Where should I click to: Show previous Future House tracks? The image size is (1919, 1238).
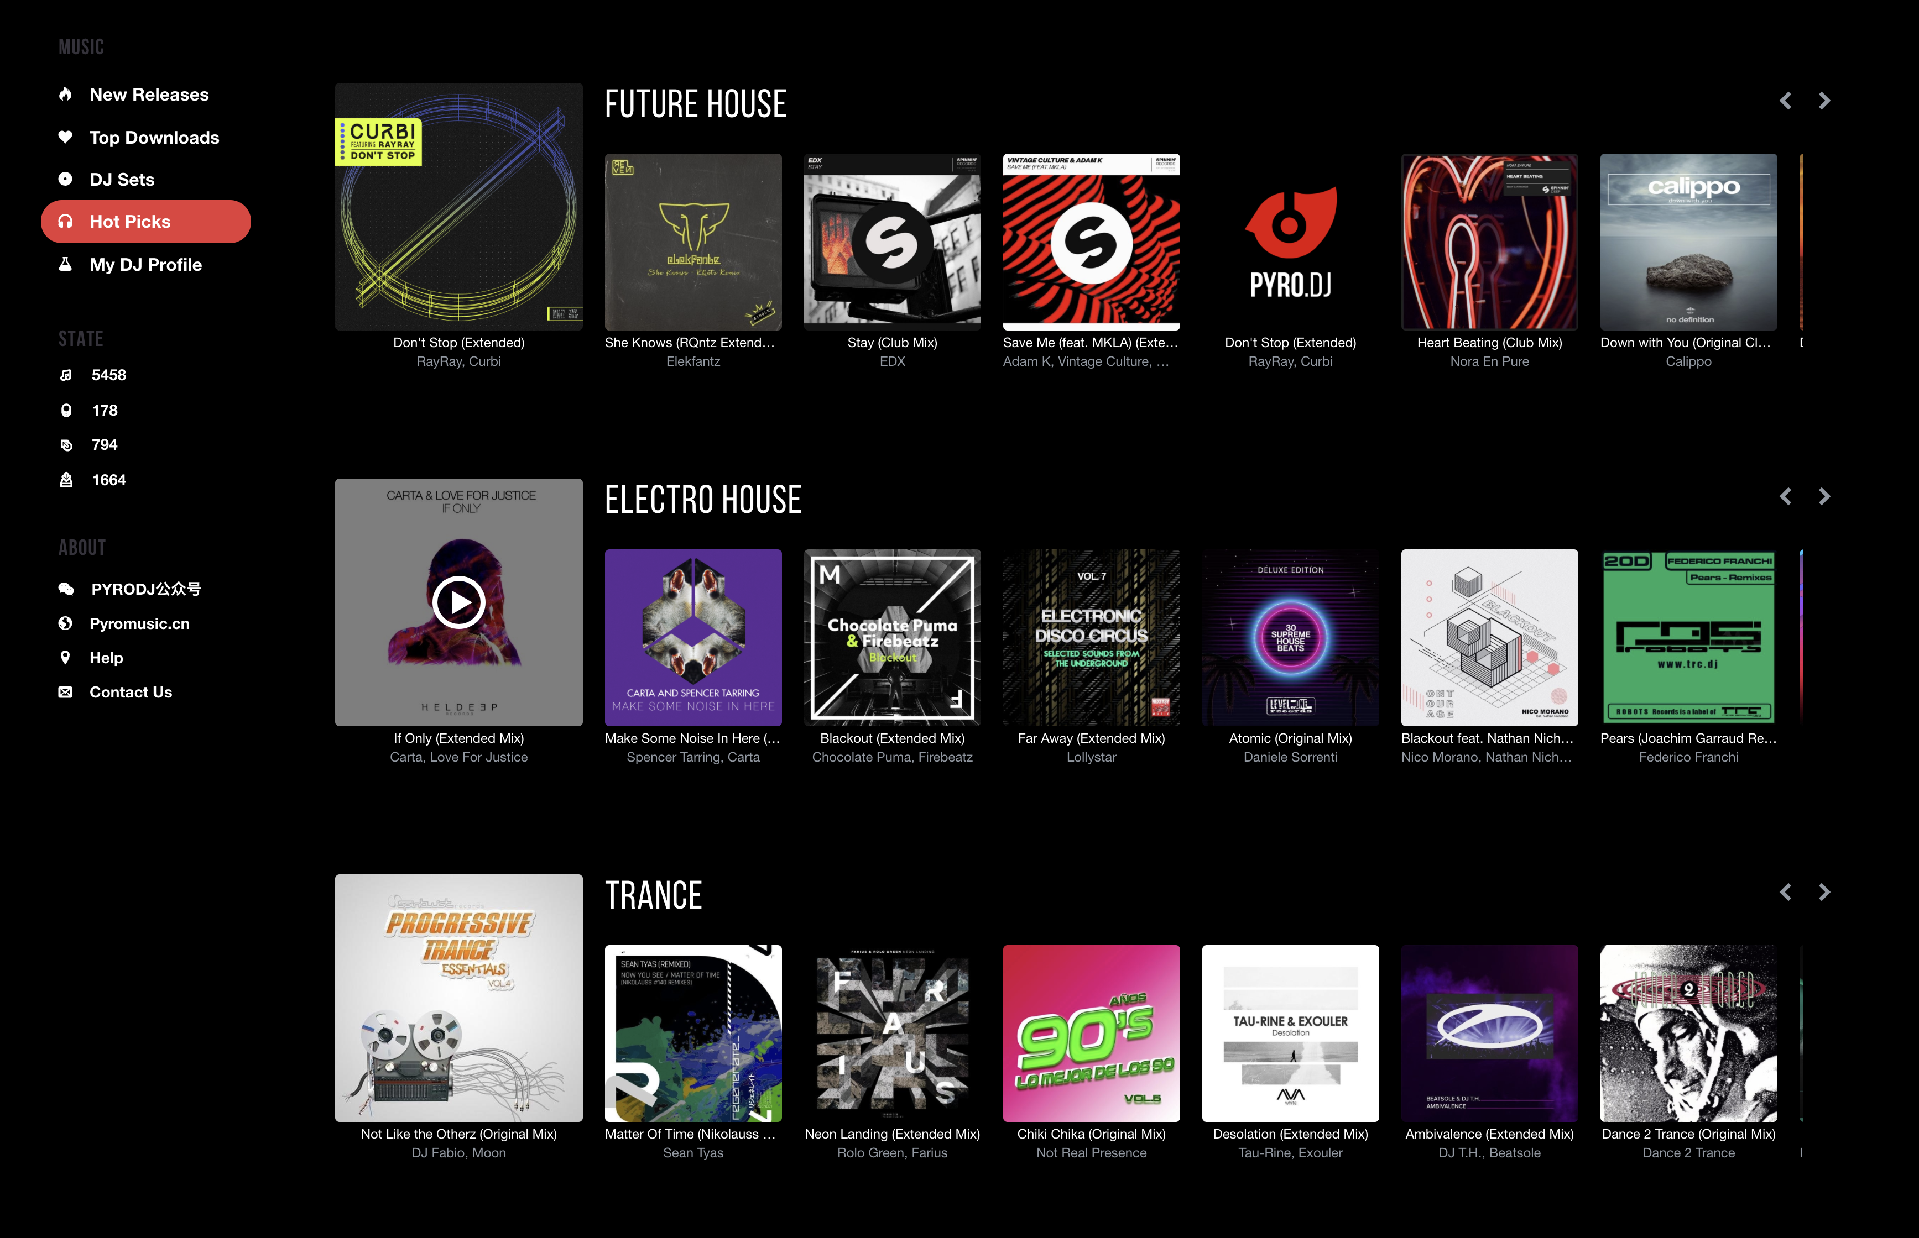1786,101
